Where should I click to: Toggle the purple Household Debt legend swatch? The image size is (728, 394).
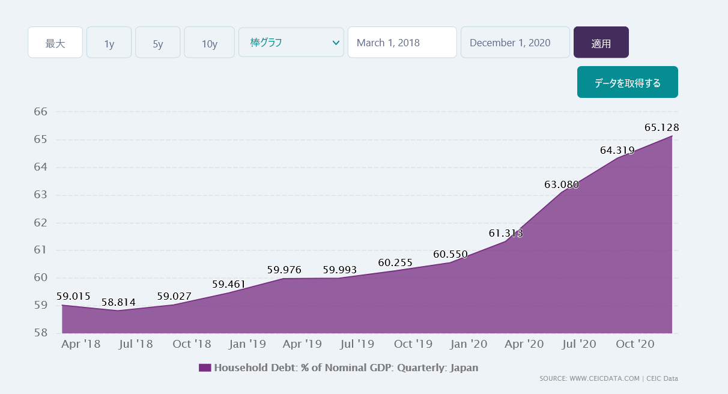[205, 368]
